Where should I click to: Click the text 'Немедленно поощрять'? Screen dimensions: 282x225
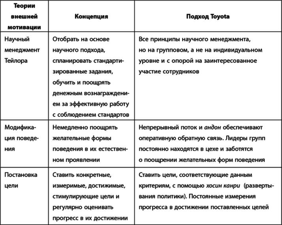(85, 127)
